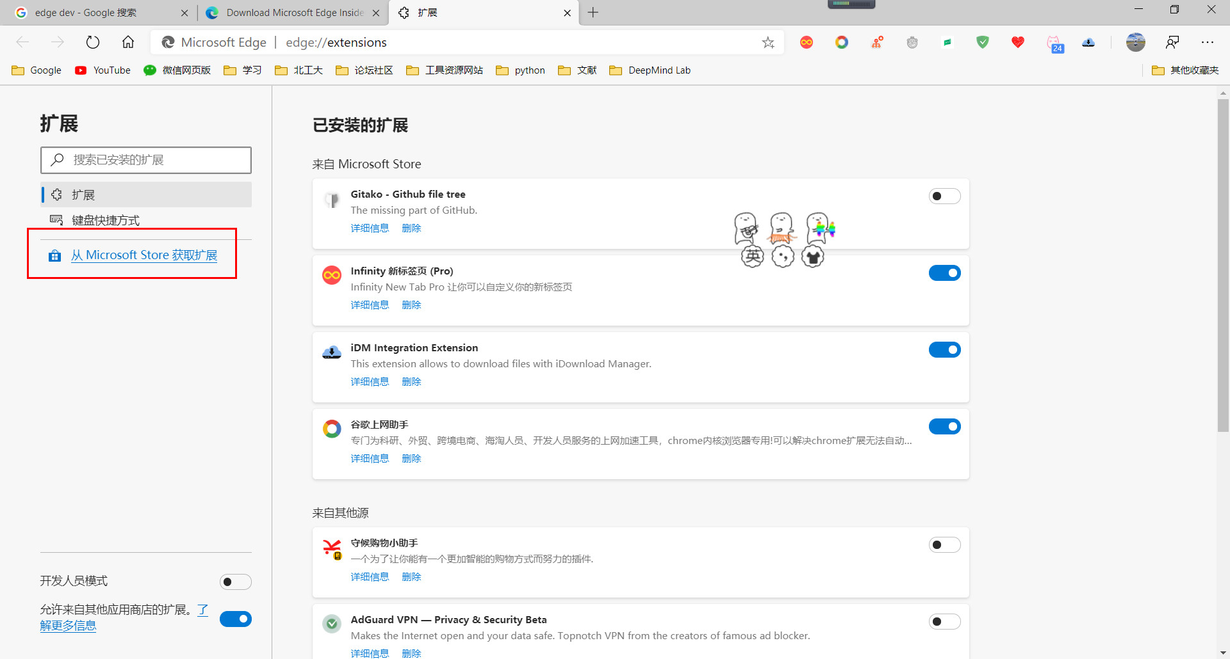Open 详细信息 for 守候购物小助手
This screenshot has width=1230, height=659.
pyautogui.click(x=370, y=577)
